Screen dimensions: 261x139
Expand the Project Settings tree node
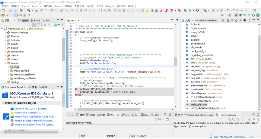pos(5,32)
